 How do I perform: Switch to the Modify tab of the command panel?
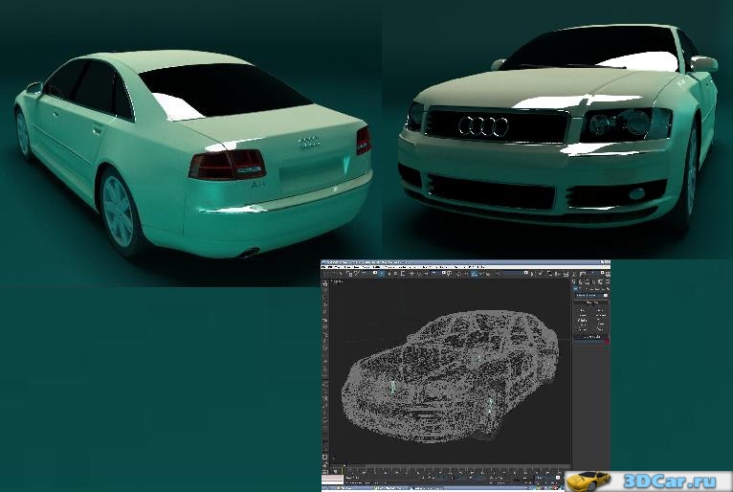coord(580,281)
